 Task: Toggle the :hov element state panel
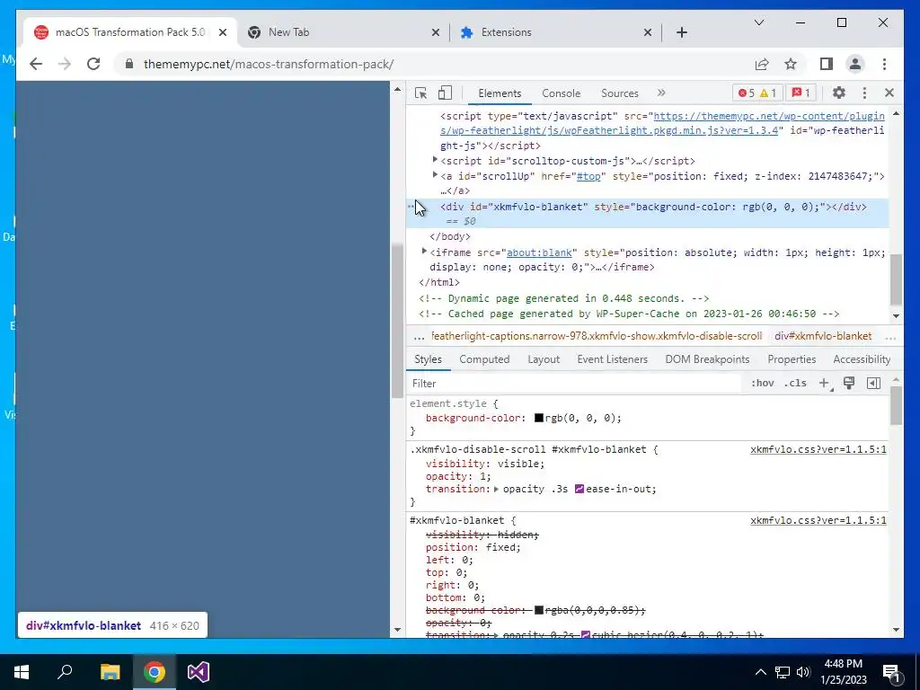tap(762, 383)
